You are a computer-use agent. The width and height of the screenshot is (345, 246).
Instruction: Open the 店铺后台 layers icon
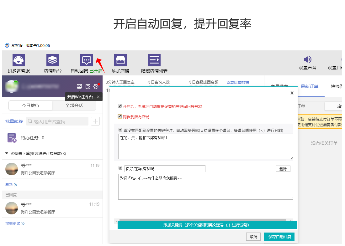coord(53,60)
